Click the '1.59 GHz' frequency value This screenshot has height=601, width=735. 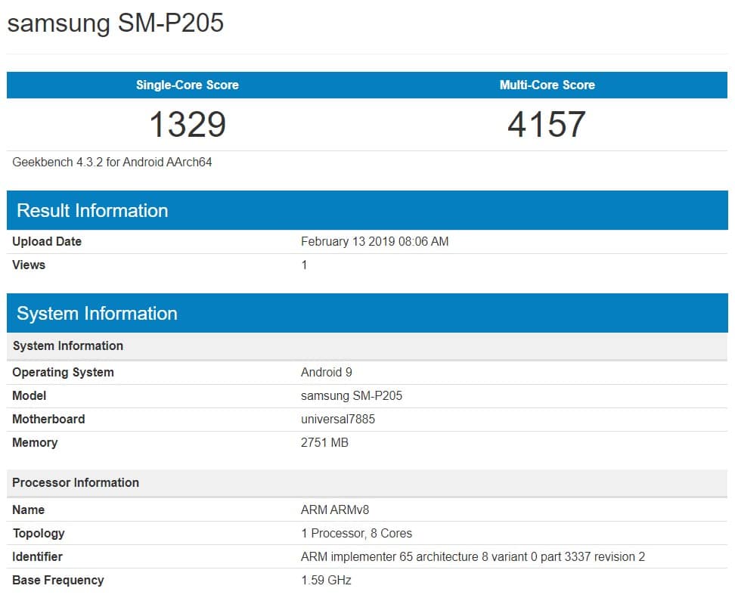pyautogui.click(x=326, y=581)
